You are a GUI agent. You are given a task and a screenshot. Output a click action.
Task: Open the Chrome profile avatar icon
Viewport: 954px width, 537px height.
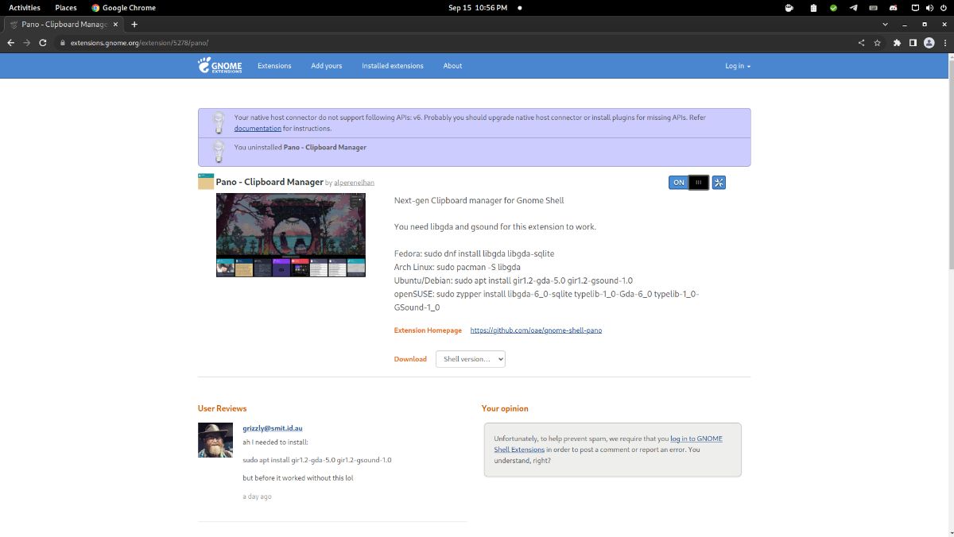(929, 43)
